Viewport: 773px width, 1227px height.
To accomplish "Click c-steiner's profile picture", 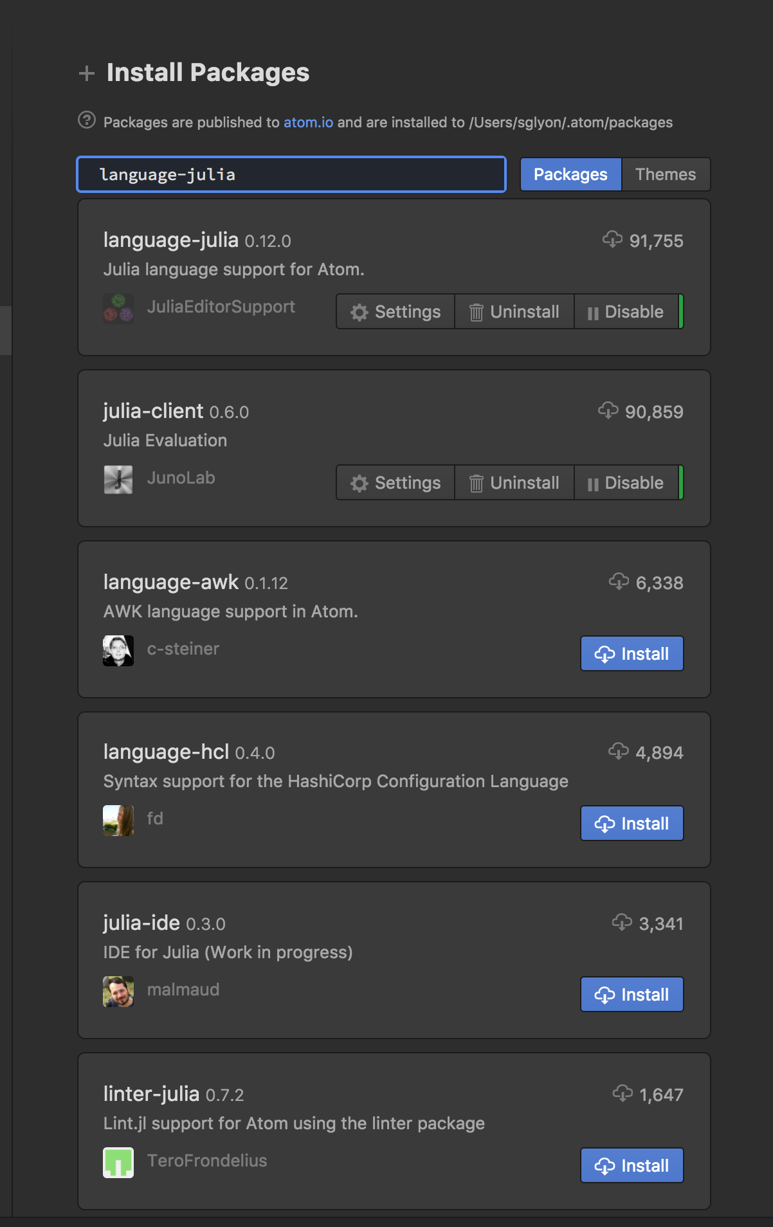I will pyautogui.click(x=118, y=650).
